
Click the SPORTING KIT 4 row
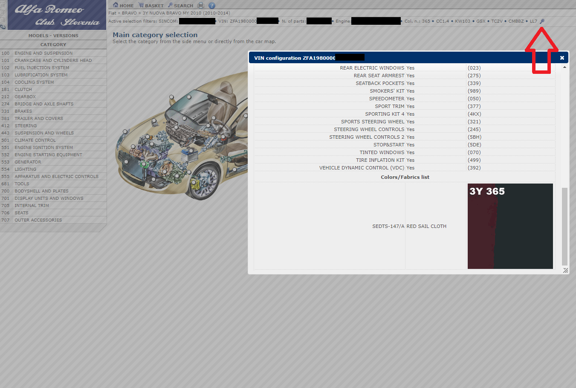click(405, 114)
